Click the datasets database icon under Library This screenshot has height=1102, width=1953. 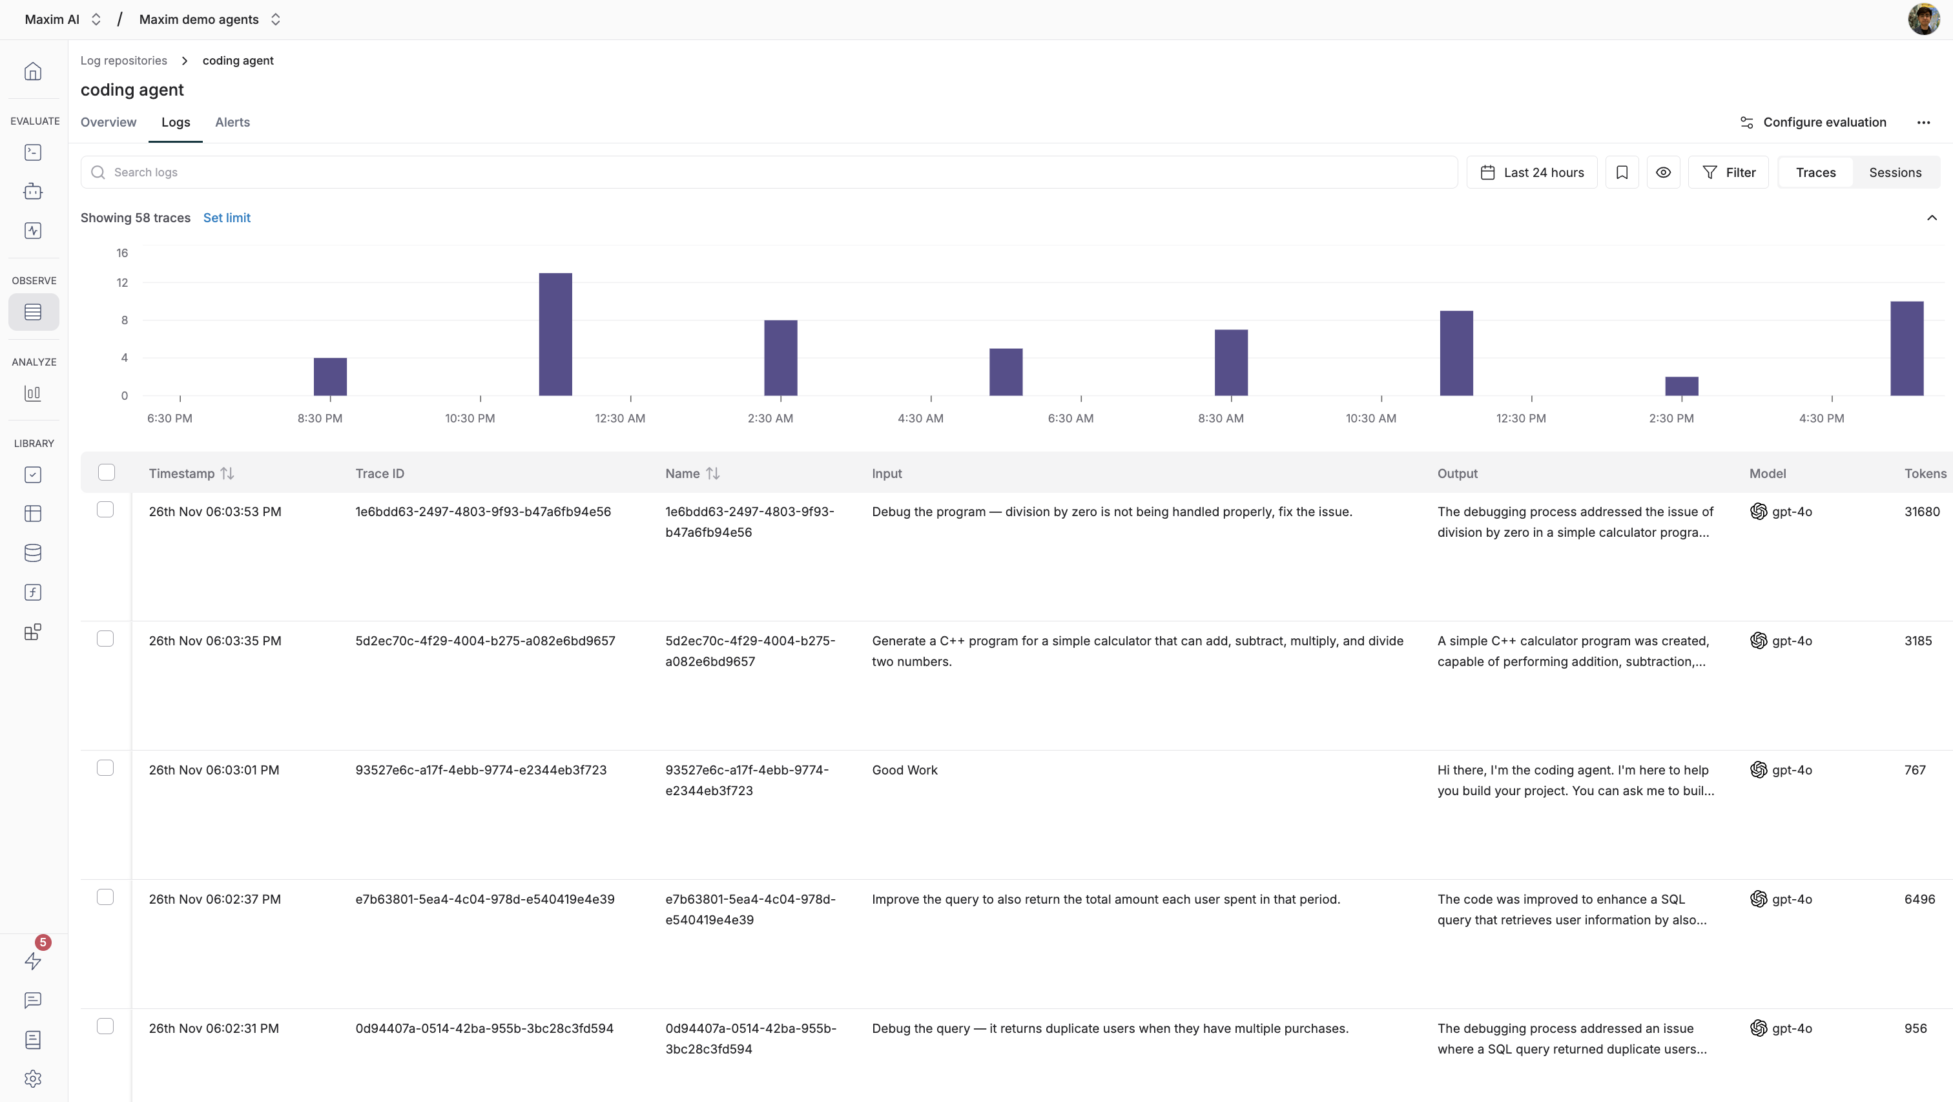tap(32, 552)
